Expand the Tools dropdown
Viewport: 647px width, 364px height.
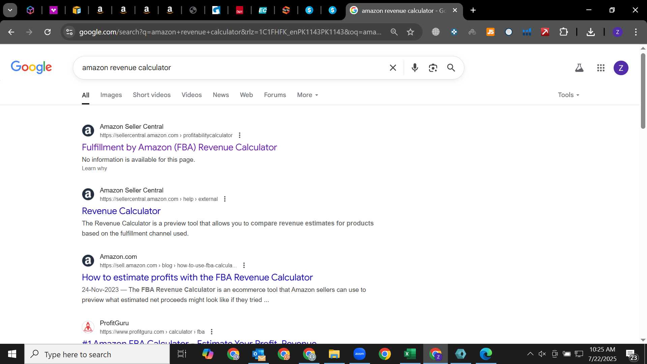[x=568, y=95]
